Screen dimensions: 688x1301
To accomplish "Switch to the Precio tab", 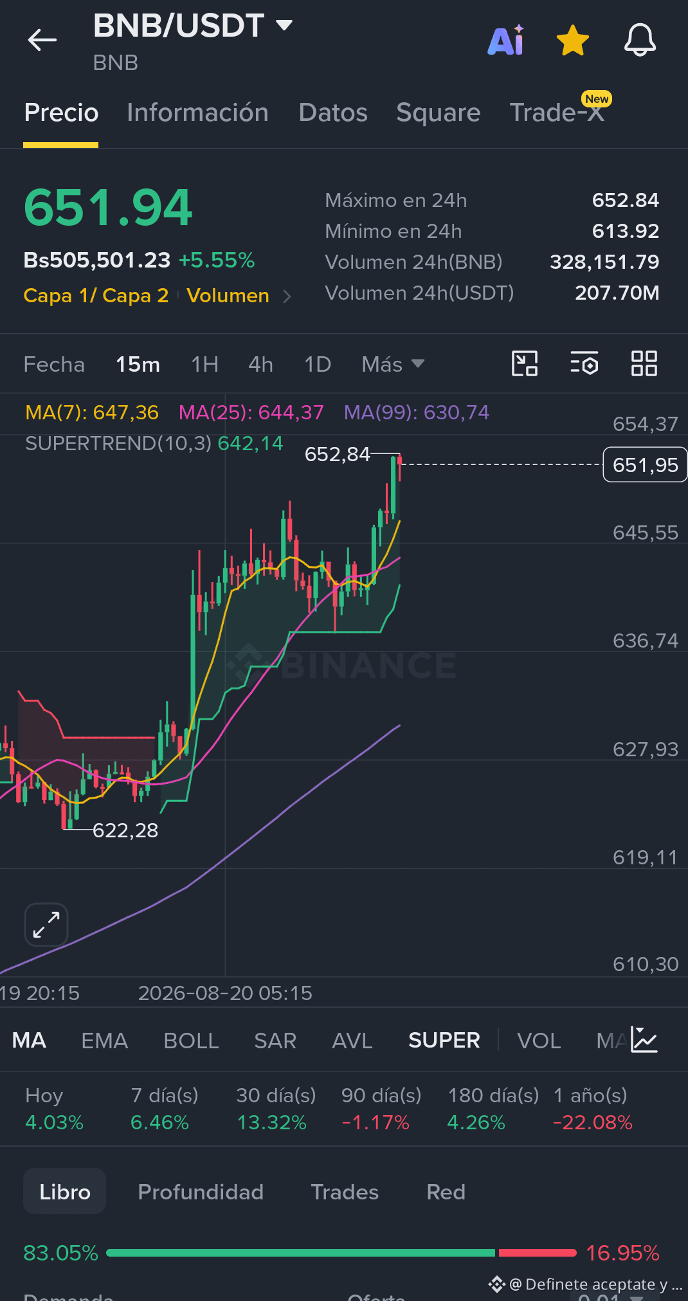I will pyautogui.click(x=61, y=113).
